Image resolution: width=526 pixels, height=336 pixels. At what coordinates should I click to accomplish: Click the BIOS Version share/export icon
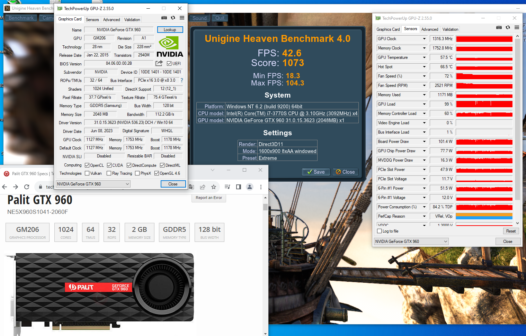(159, 63)
